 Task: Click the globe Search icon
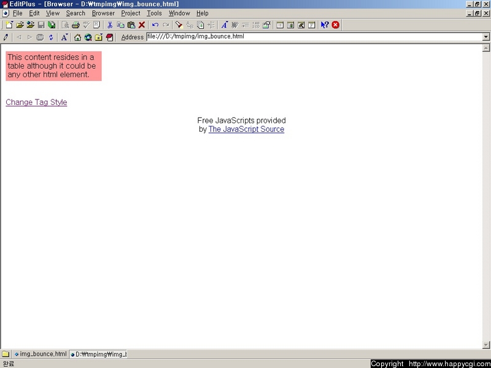[88, 37]
